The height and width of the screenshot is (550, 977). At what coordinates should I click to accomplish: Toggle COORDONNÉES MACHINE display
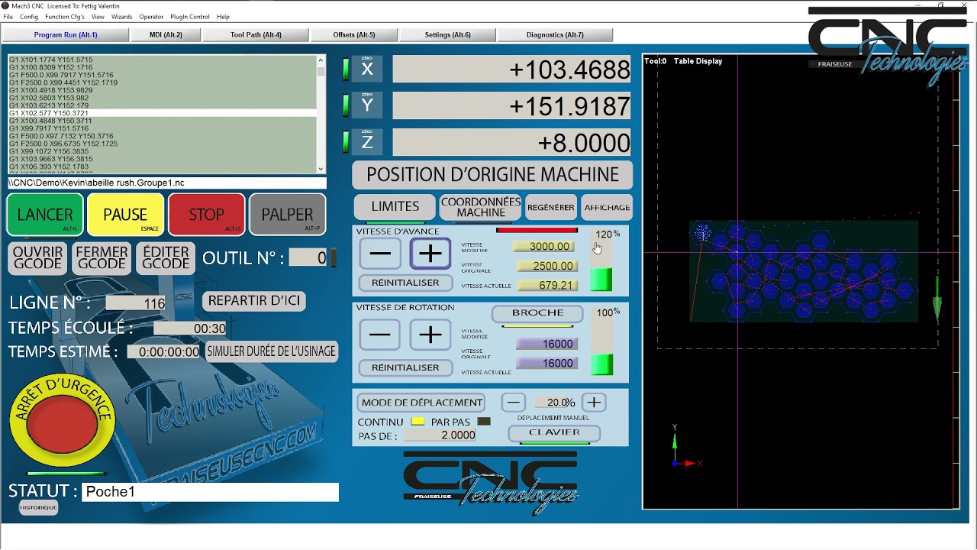[480, 207]
